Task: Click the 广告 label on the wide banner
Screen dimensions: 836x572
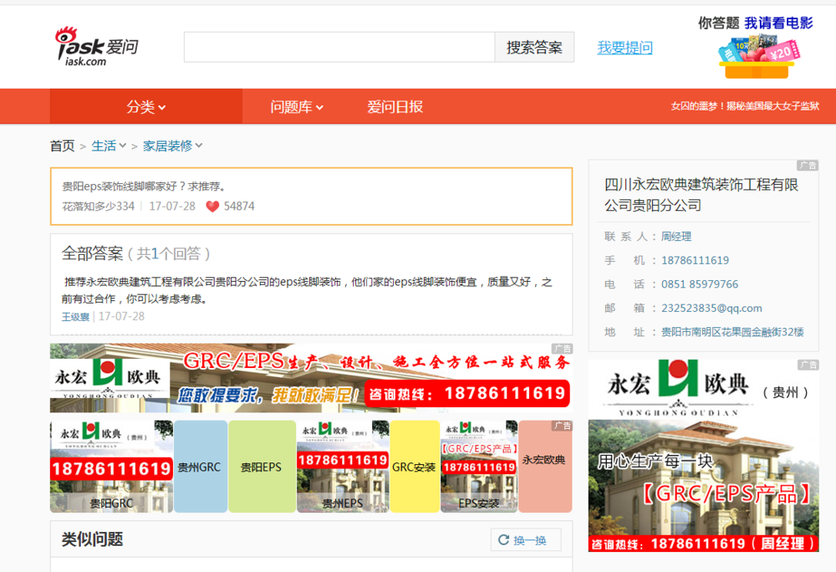Action: [562, 348]
